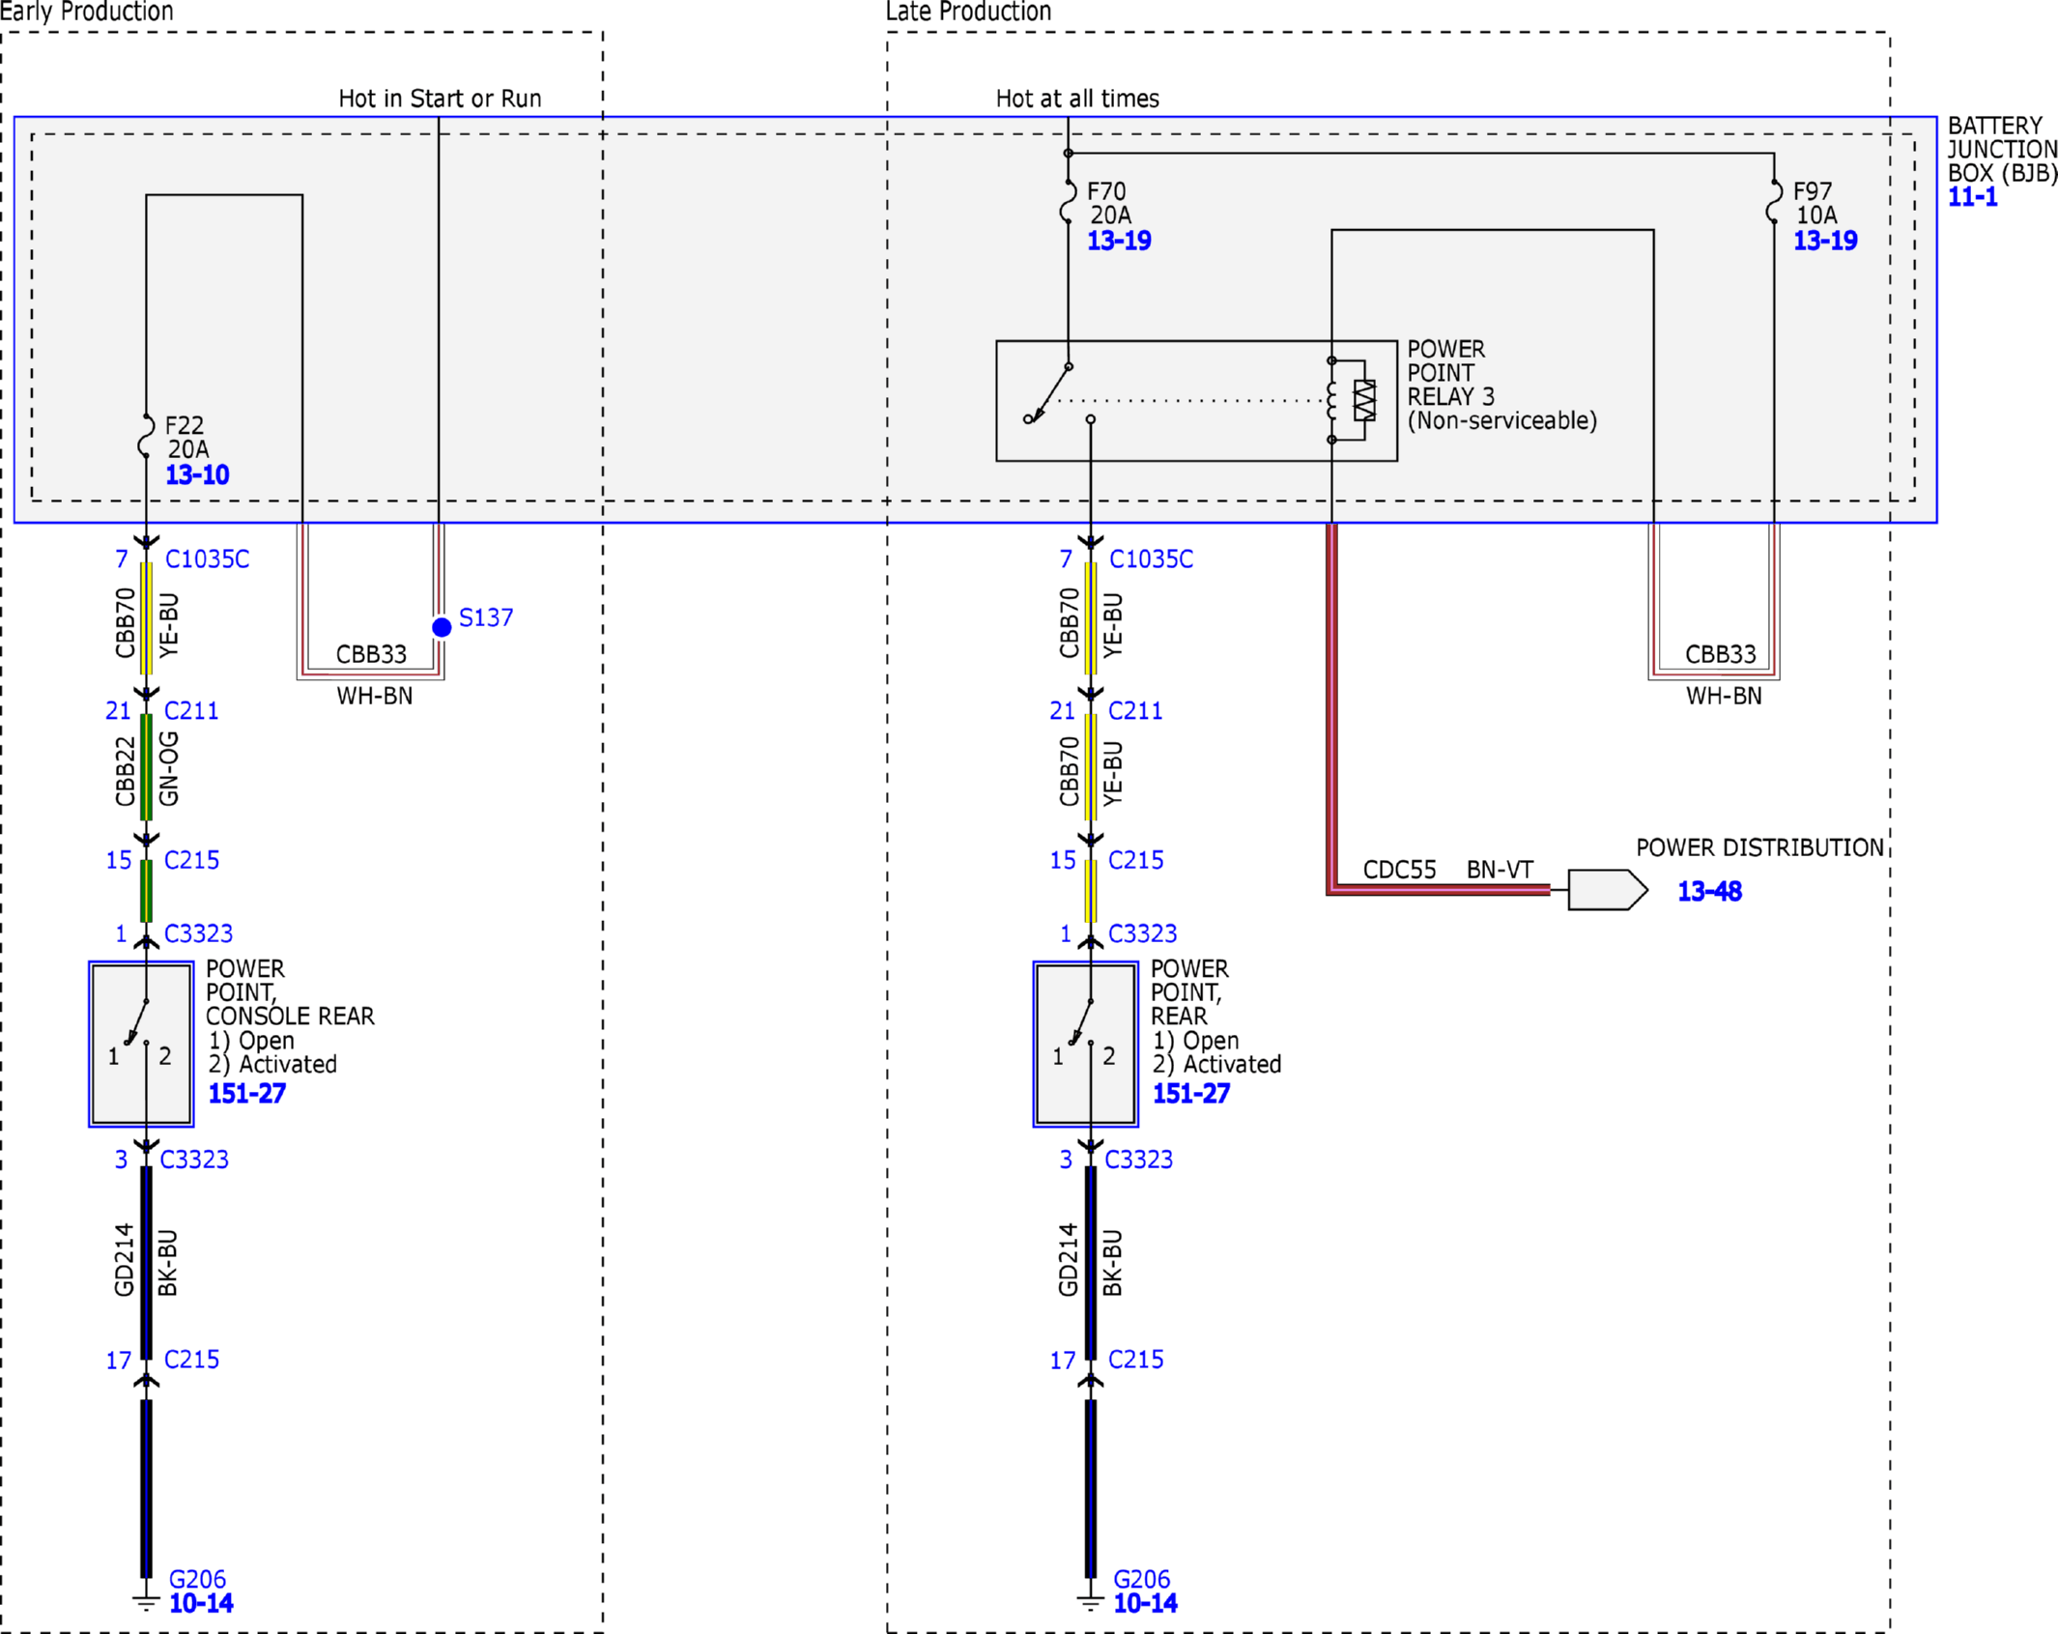
Task: Click the "BN-VT" wire color label
Action: tap(1500, 870)
